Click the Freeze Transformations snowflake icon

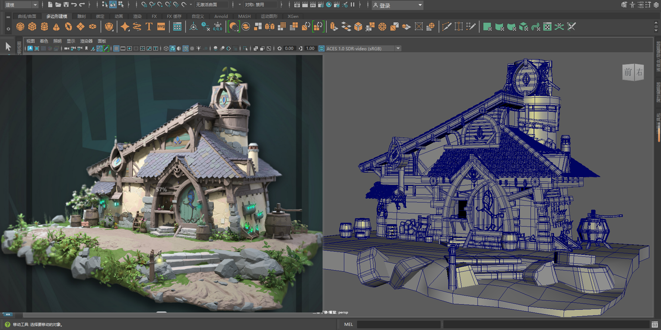(218, 26)
